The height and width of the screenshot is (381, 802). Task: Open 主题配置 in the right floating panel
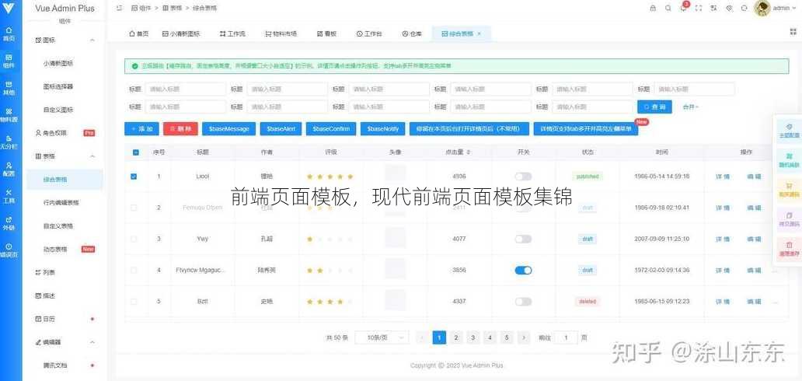[x=789, y=131]
